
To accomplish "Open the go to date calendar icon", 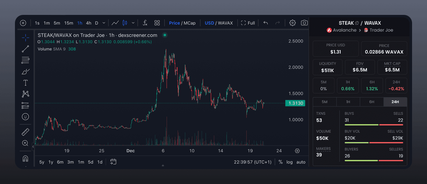I will tap(113, 162).
